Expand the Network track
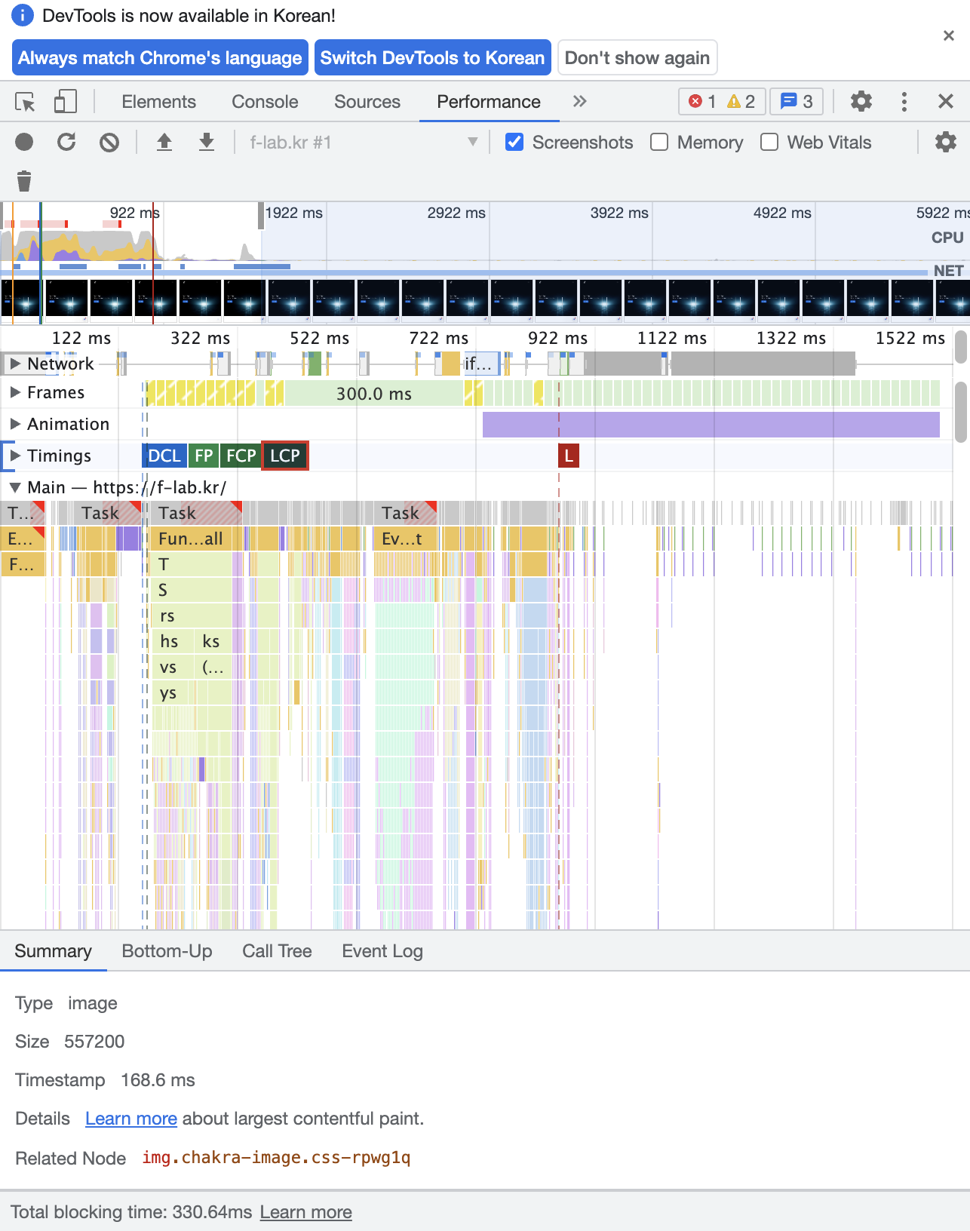Image resolution: width=970 pixels, height=1231 pixels. pyautogui.click(x=15, y=364)
